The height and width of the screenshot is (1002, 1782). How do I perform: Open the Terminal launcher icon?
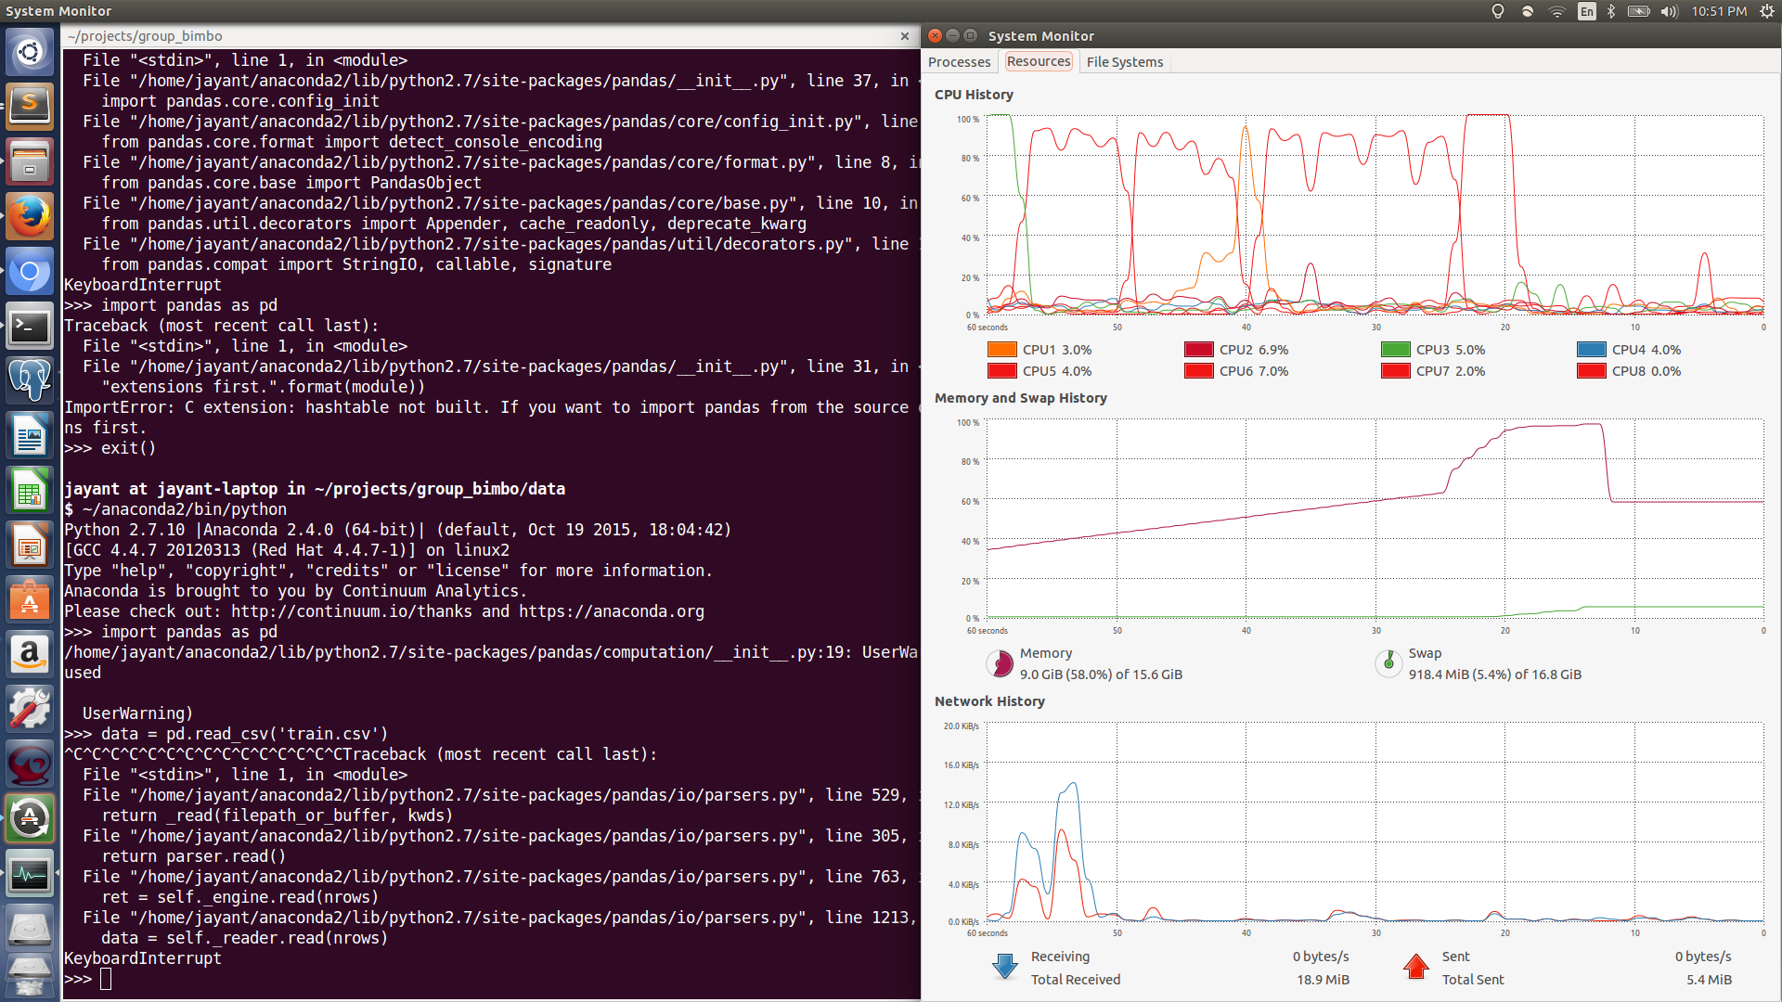[30, 326]
